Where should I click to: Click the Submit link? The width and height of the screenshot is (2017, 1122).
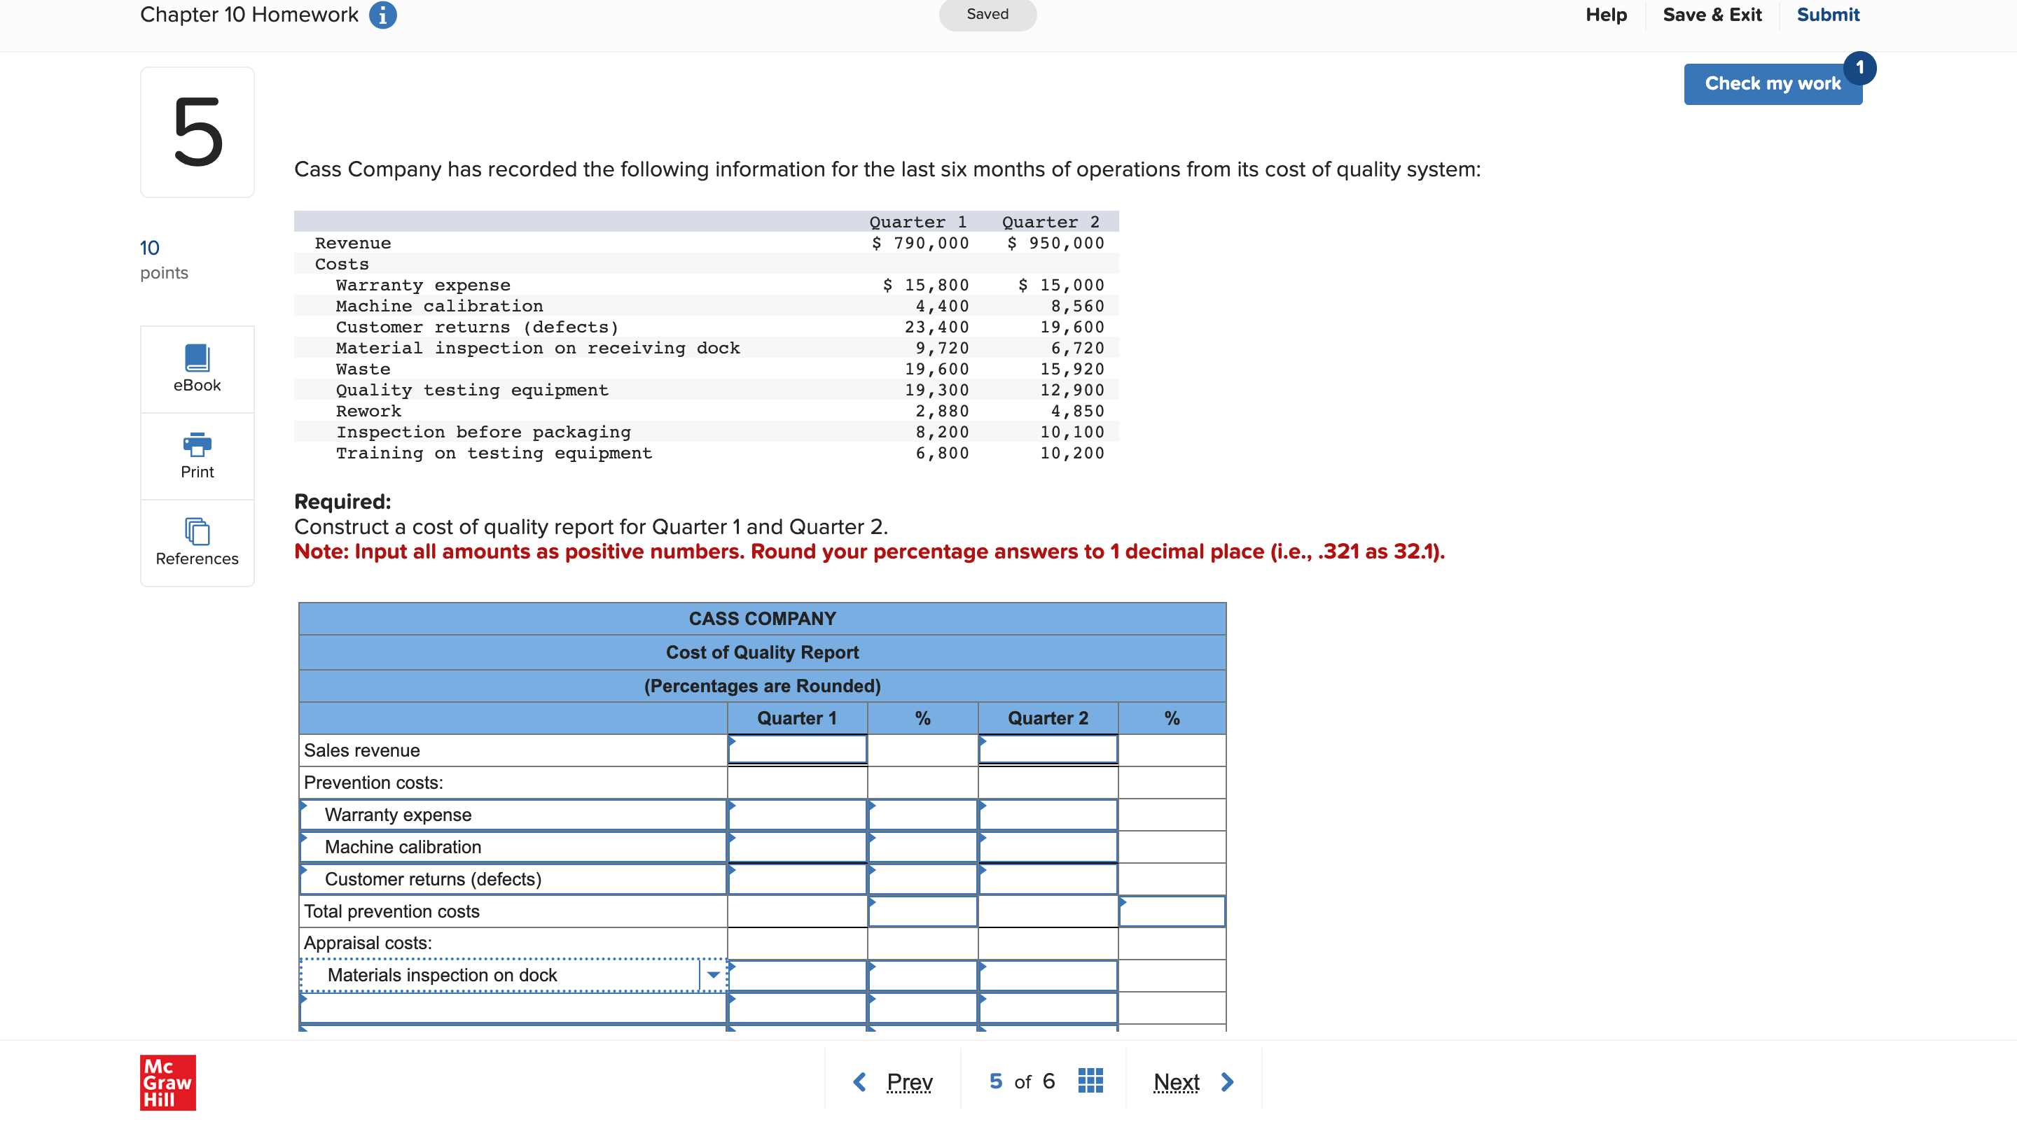coord(1827,15)
